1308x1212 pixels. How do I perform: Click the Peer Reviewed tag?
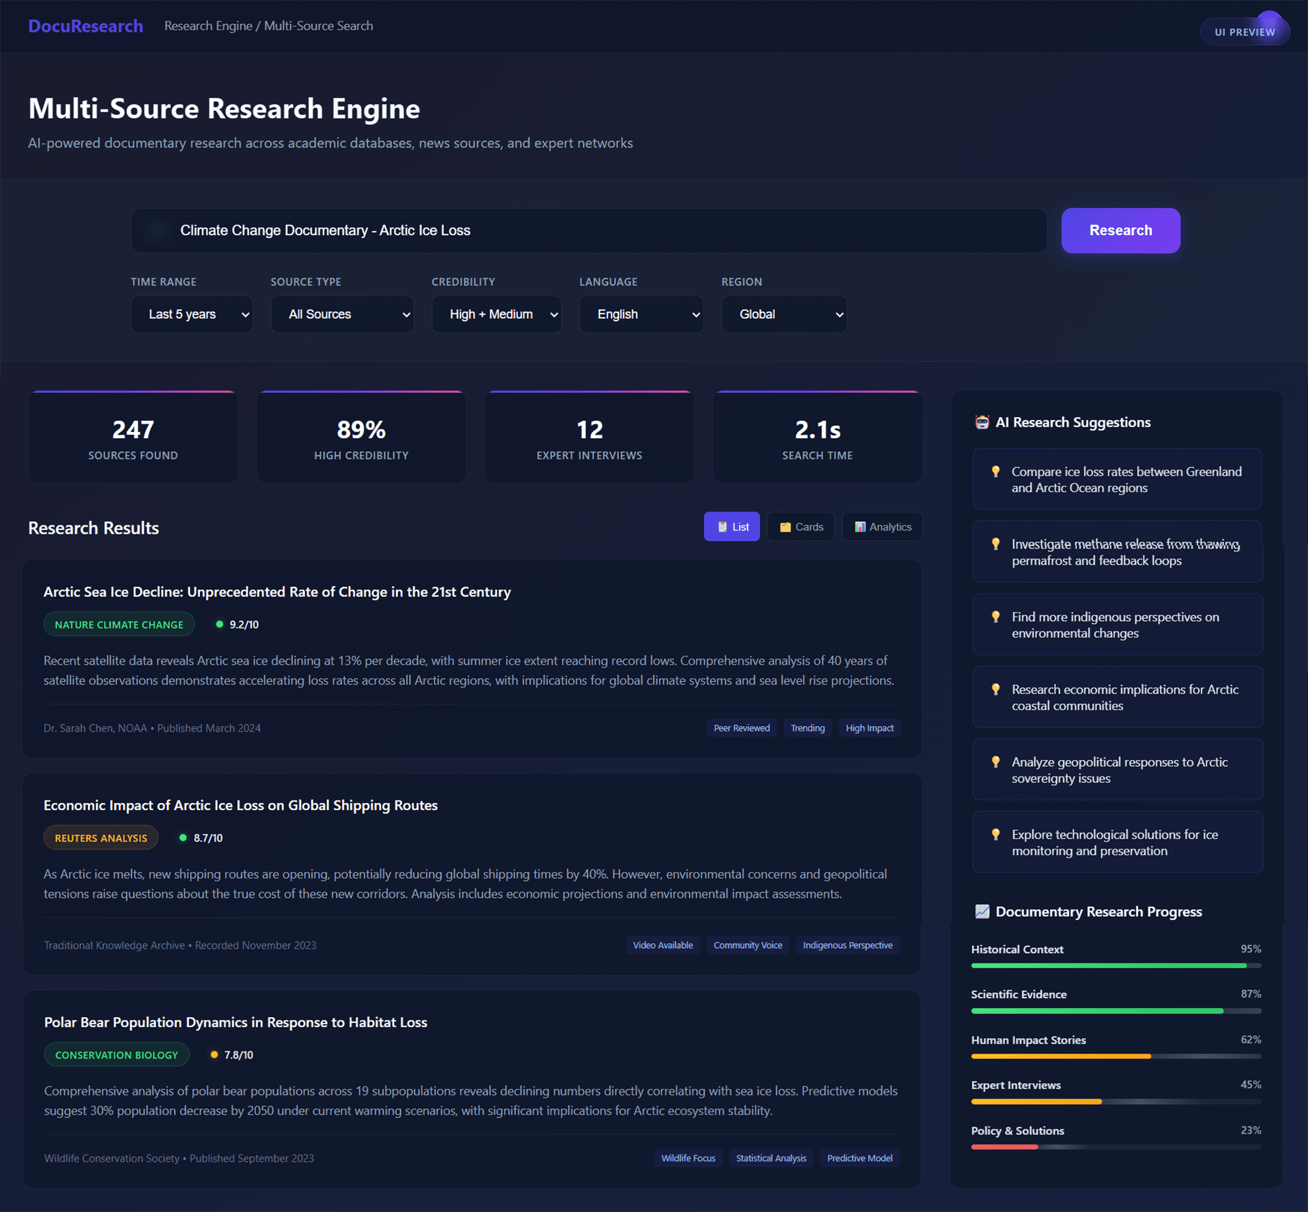coord(741,728)
